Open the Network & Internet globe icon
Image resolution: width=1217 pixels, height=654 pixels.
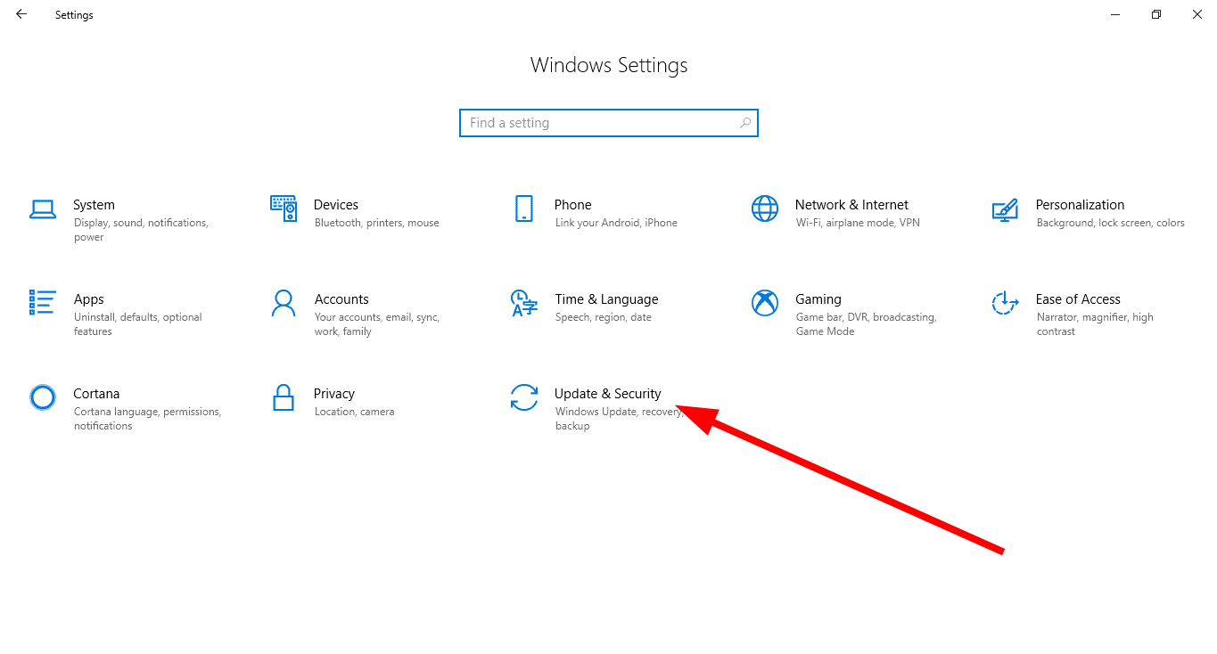coord(765,208)
